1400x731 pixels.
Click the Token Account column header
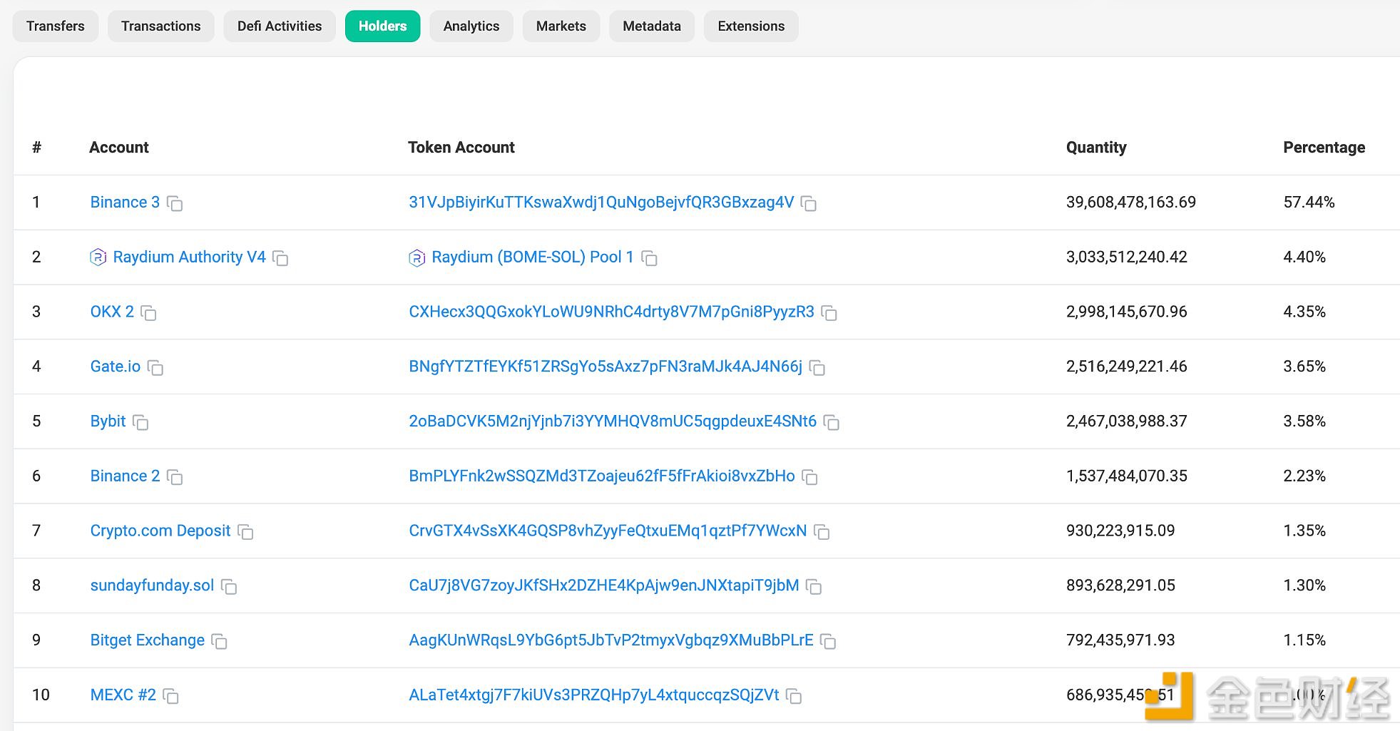(461, 148)
